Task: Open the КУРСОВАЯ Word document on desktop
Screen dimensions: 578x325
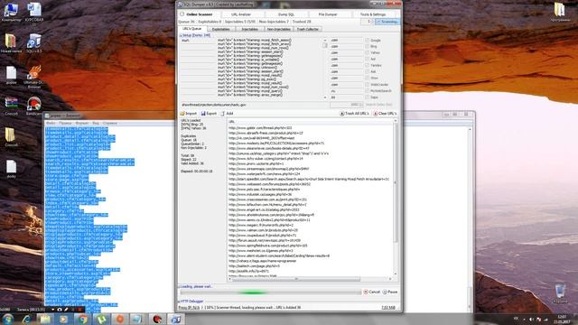Action: pos(34,14)
